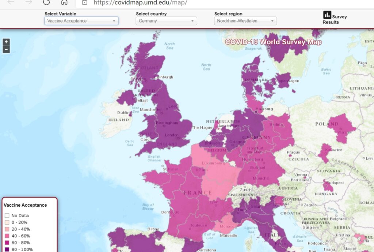Click the browser back arrow
This screenshot has width=374, height=252.
[x=11, y=2]
